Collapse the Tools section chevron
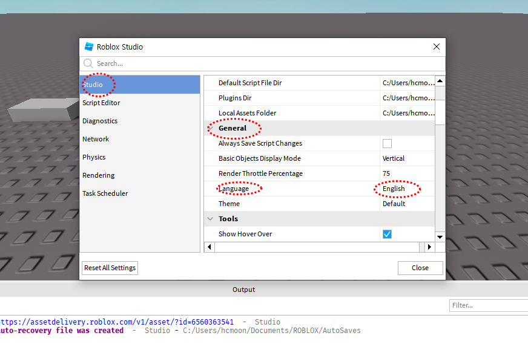The width and height of the screenshot is (528, 356). (211, 219)
